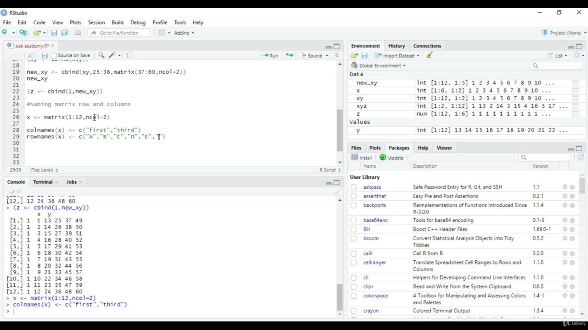Switch to the Terminal tab

[x=43, y=182]
